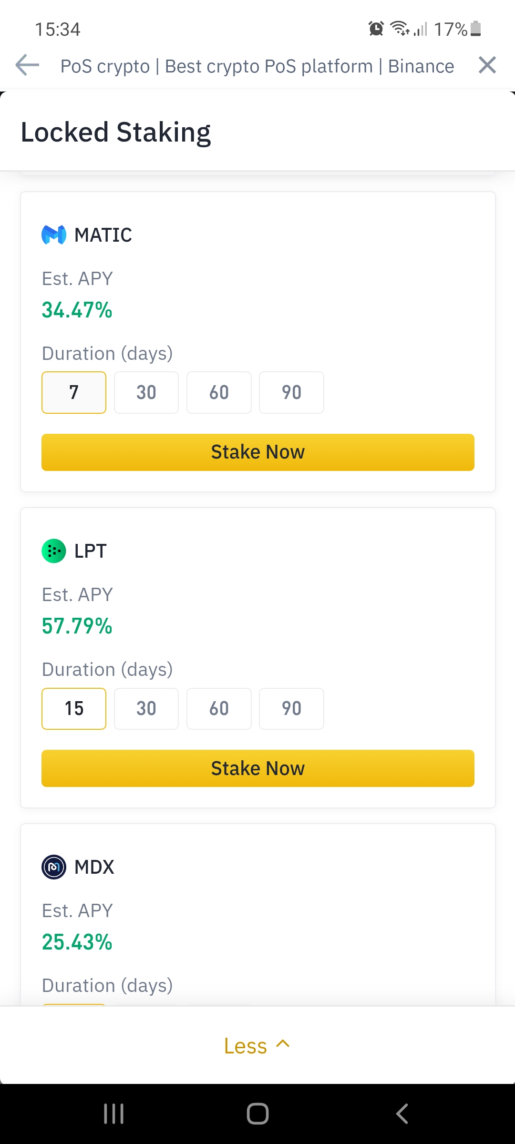
Task: Tap the back arrow in the header
Action: click(26, 65)
